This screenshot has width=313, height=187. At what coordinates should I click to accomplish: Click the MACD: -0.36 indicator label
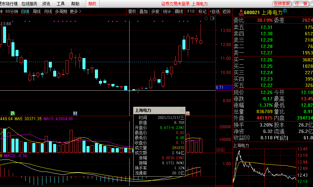tap(15, 156)
